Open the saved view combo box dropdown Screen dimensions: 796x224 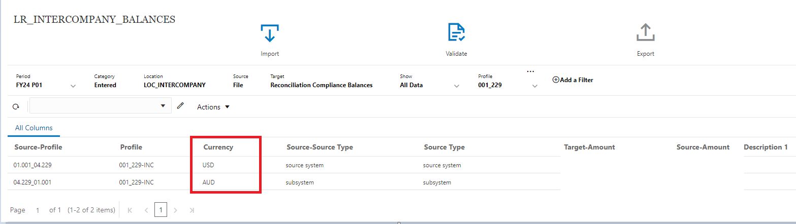(163, 106)
